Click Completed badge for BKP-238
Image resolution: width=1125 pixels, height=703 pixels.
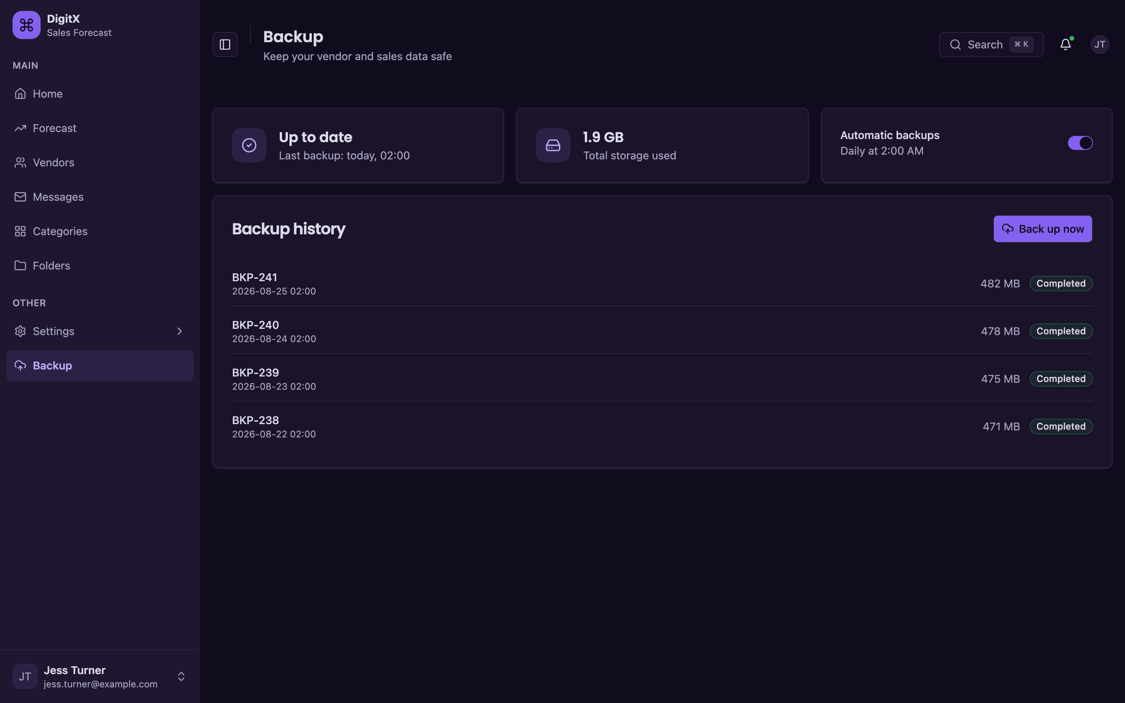1061,426
